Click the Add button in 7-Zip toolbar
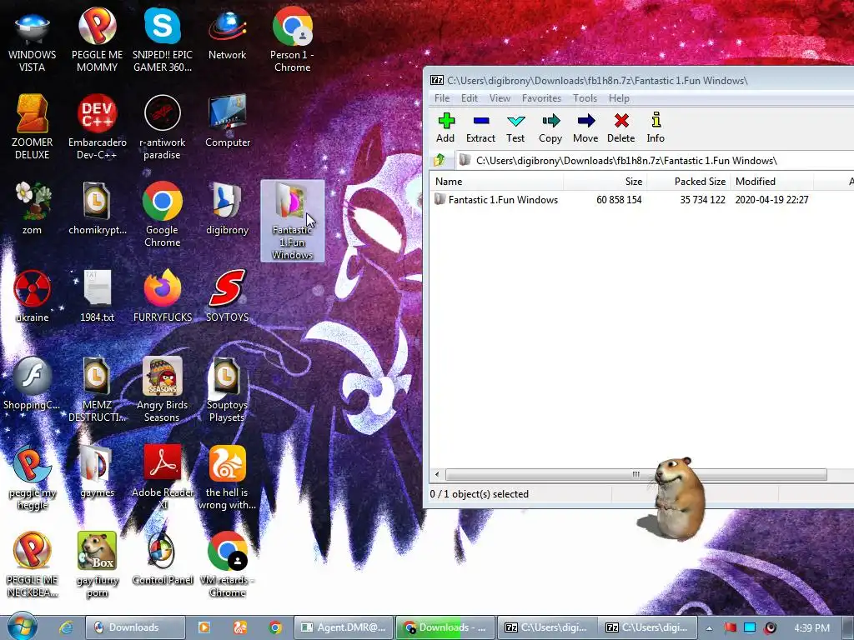The width and height of the screenshot is (854, 640). [x=445, y=127]
